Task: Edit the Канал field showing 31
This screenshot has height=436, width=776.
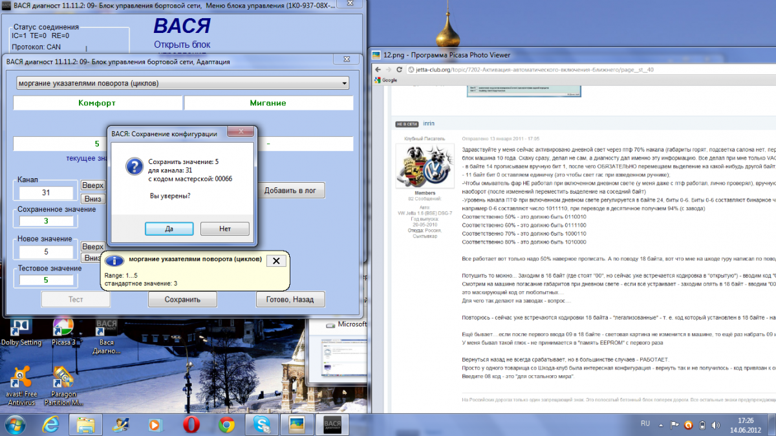Action: coord(46,192)
